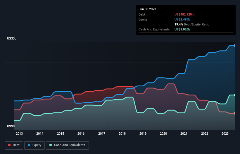This screenshot has height=154, width=240.
Task: Click the 2023 x-axis label
Action: (225, 134)
